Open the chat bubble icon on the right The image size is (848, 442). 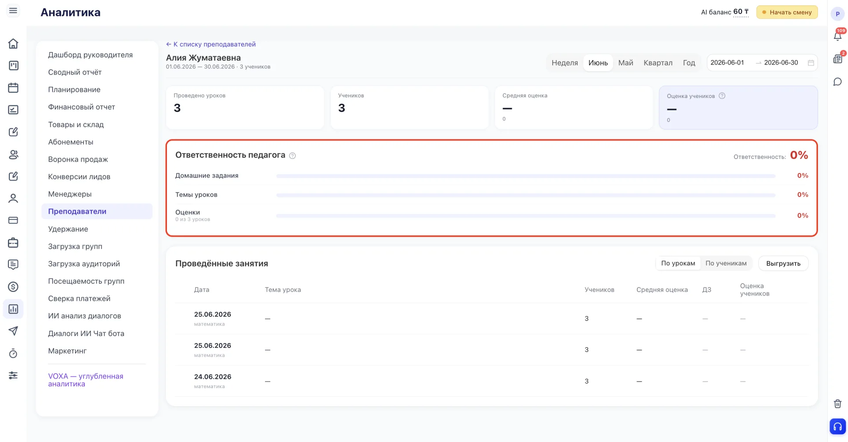838,82
